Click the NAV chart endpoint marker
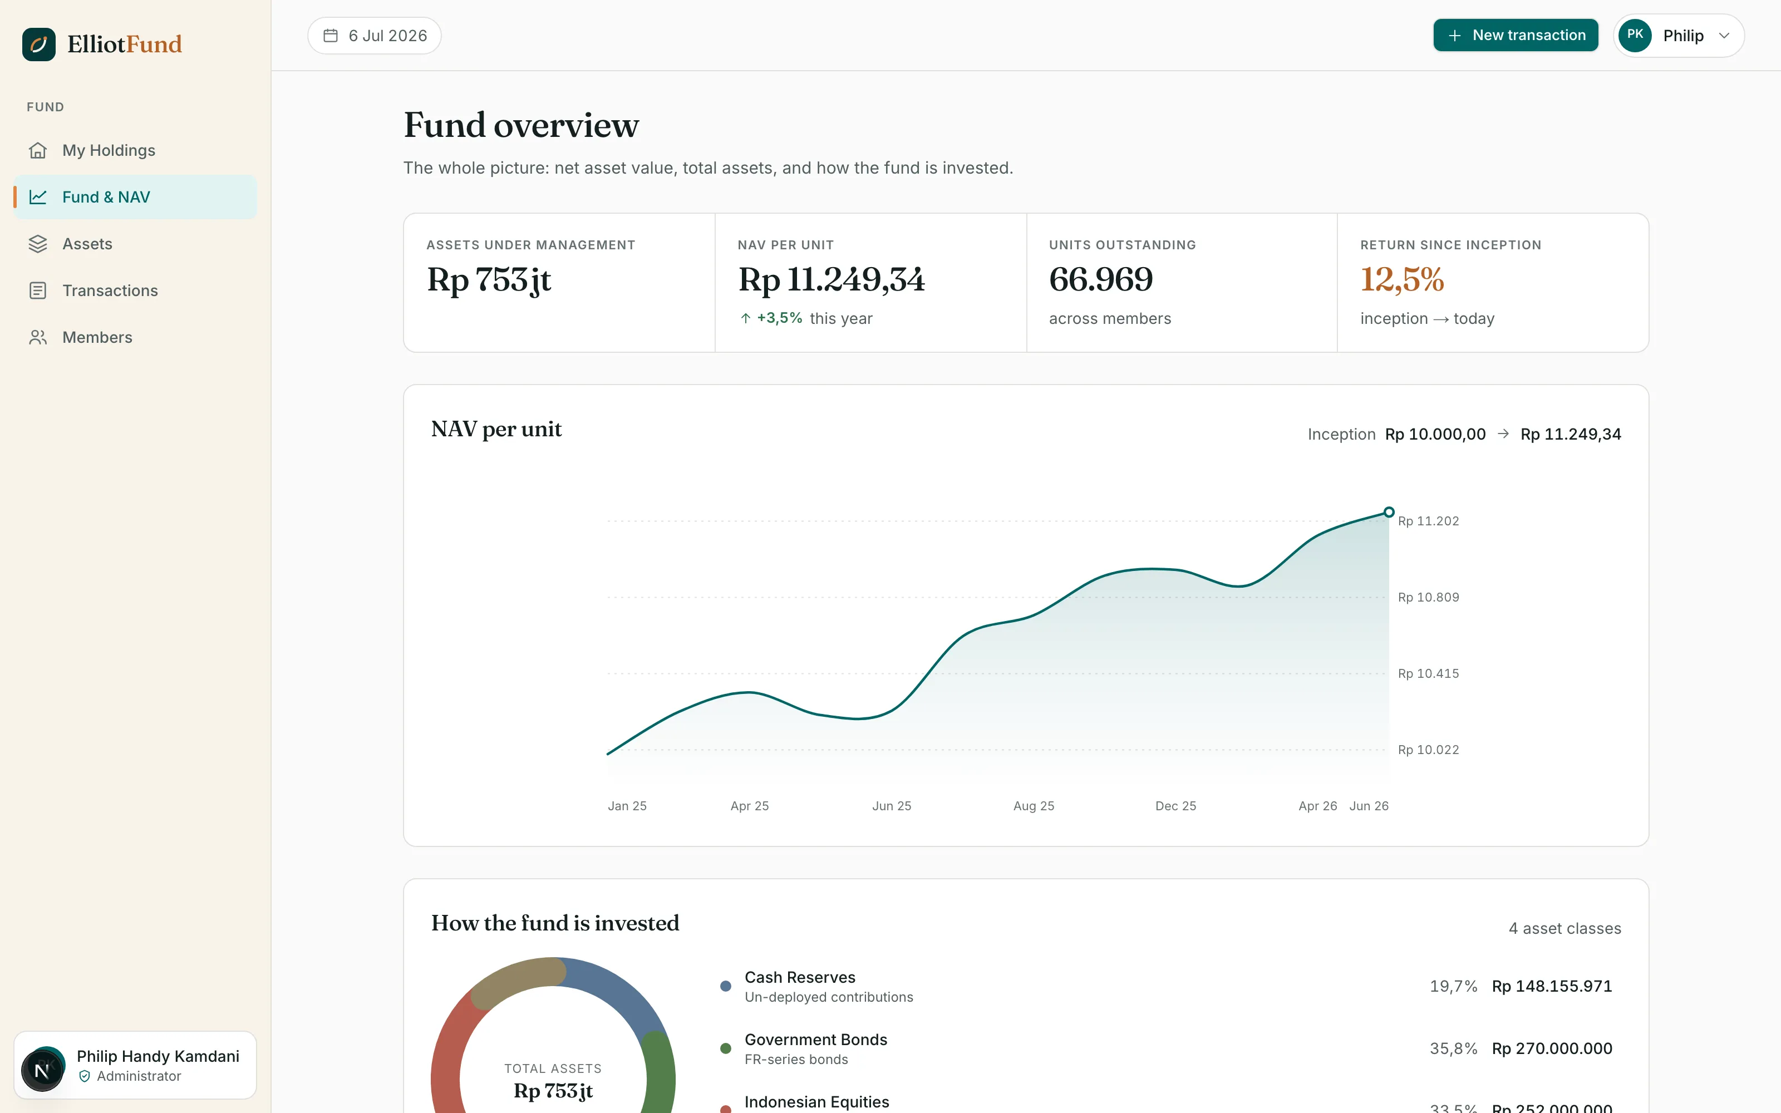 [x=1389, y=513]
